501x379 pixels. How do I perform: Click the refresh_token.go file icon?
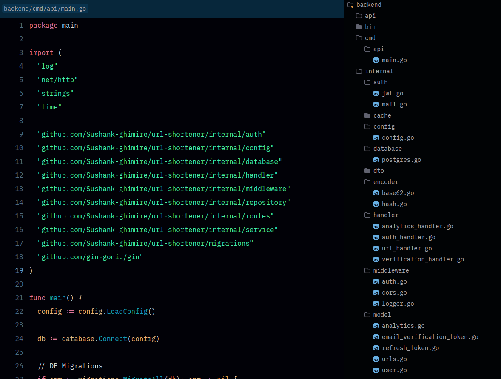pyautogui.click(x=376, y=348)
